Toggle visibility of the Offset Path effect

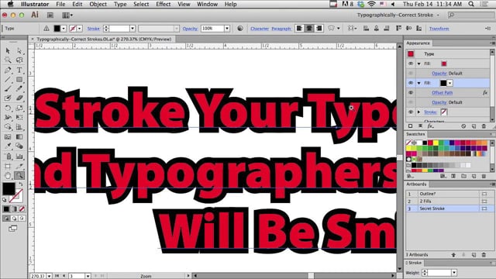411,93
